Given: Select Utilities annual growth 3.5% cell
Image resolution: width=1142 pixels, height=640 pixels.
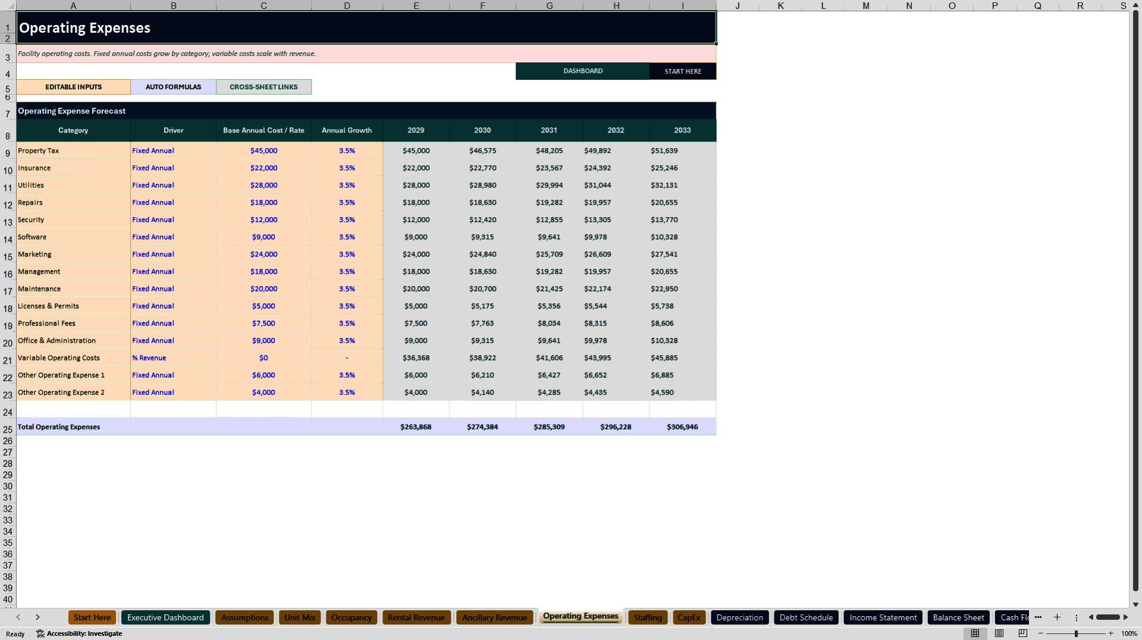Looking at the screenshot, I should (x=347, y=185).
